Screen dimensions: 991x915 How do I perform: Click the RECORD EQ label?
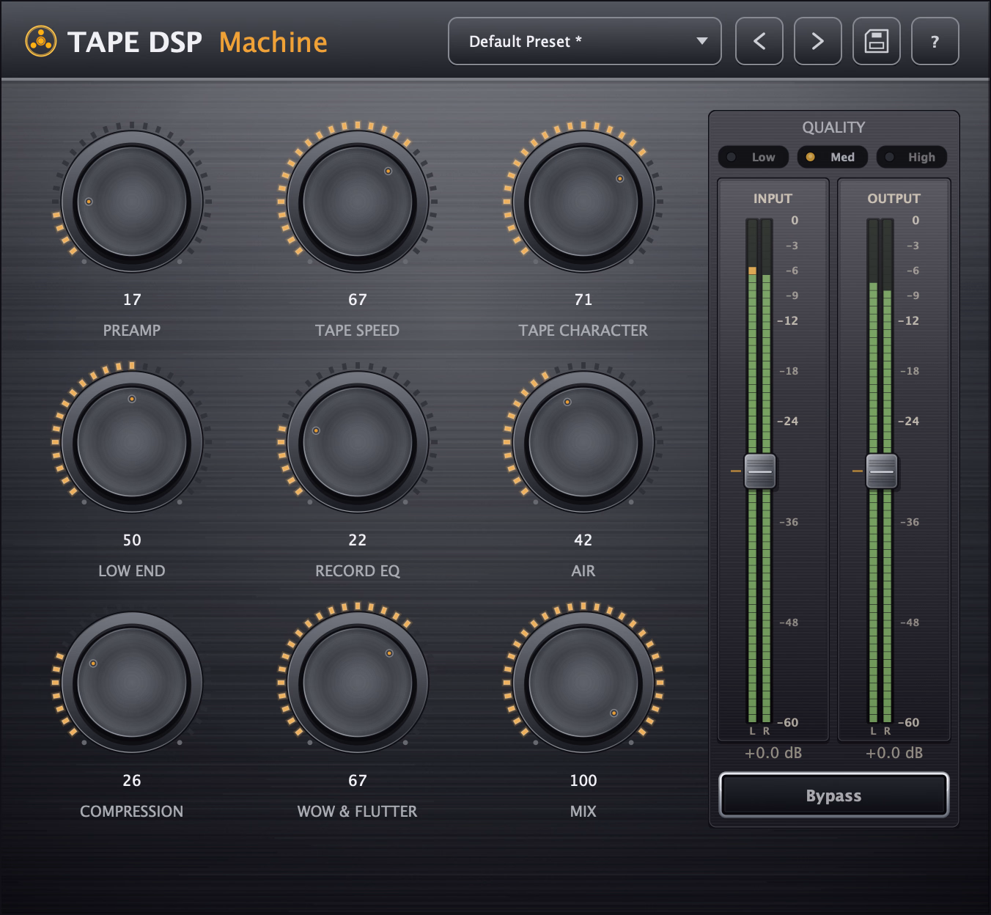tap(358, 571)
